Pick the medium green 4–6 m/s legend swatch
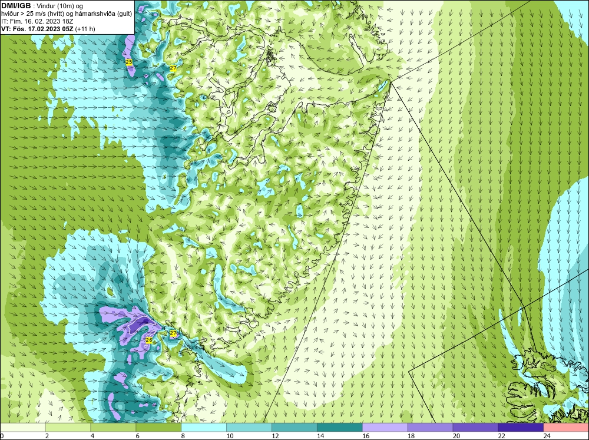Viewport: 589px width, 440px height. pos(113,428)
